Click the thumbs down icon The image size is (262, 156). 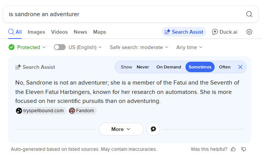pyautogui.click(x=244, y=149)
